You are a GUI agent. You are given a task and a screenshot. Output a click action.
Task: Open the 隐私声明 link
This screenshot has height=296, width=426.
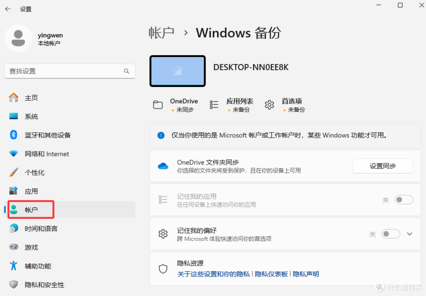click(306, 274)
